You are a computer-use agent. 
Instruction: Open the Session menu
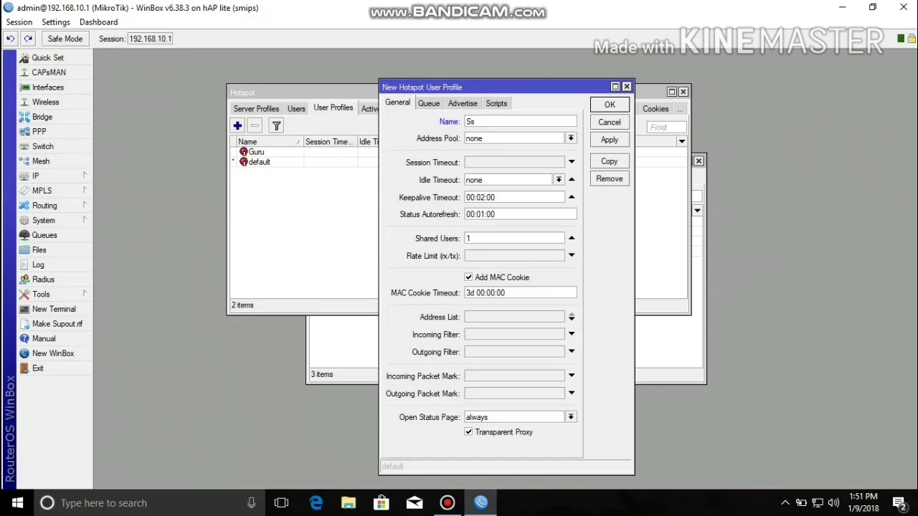[x=19, y=22]
